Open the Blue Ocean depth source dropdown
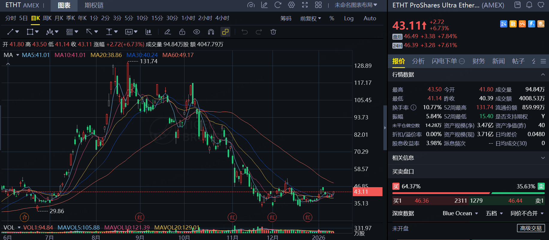This screenshot has height=240, width=549. point(460,213)
